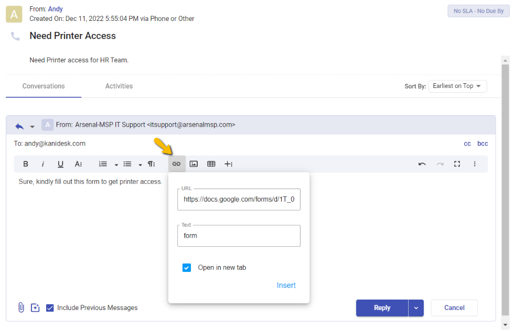Click the insert image icon
Image resolution: width=515 pixels, height=331 pixels.
pos(194,164)
